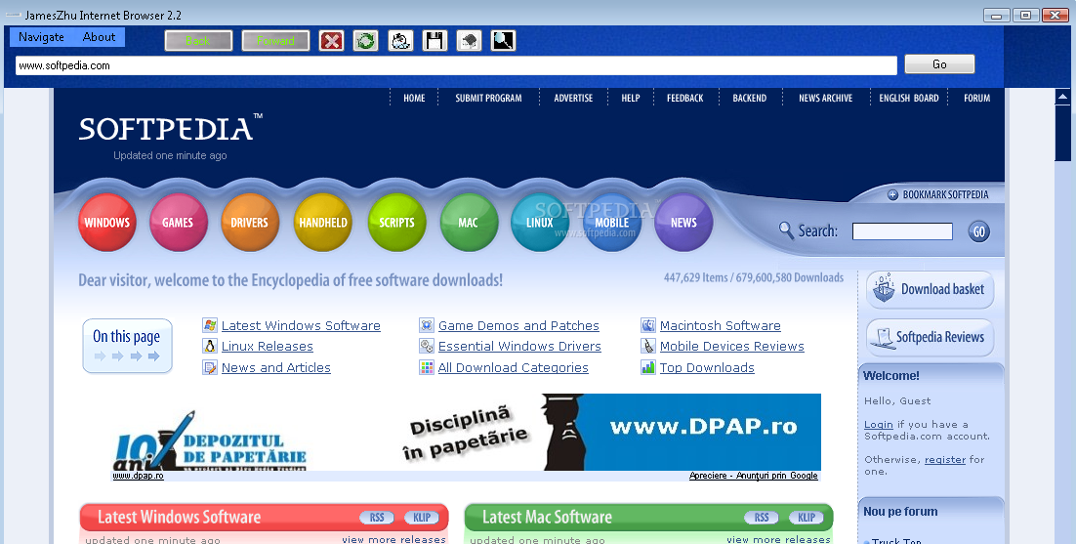Open Latest Windows Software link
Image resolution: width=1076 pixels, height=544 pixels.
point(301,326)
